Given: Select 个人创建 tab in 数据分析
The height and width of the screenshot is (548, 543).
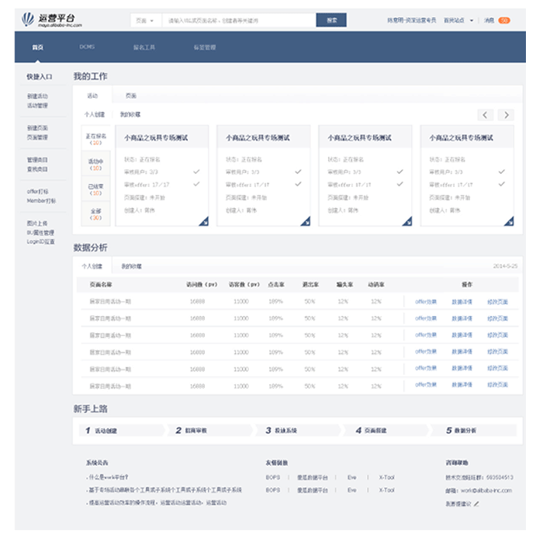Looking at the screenshot, I should pyautogui.click(x=92, y=266).
